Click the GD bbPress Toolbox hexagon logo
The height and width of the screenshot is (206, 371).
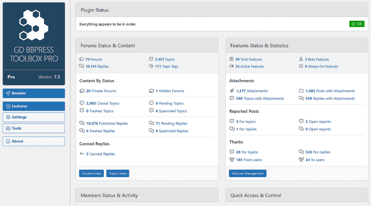click(34, 25)
